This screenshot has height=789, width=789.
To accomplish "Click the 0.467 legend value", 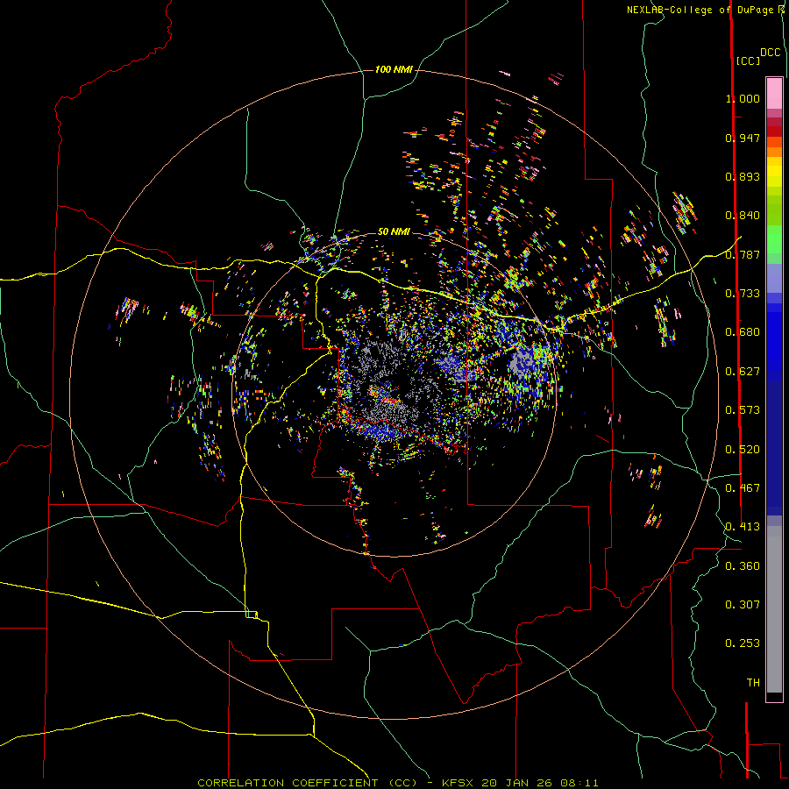I will point(743,488).
